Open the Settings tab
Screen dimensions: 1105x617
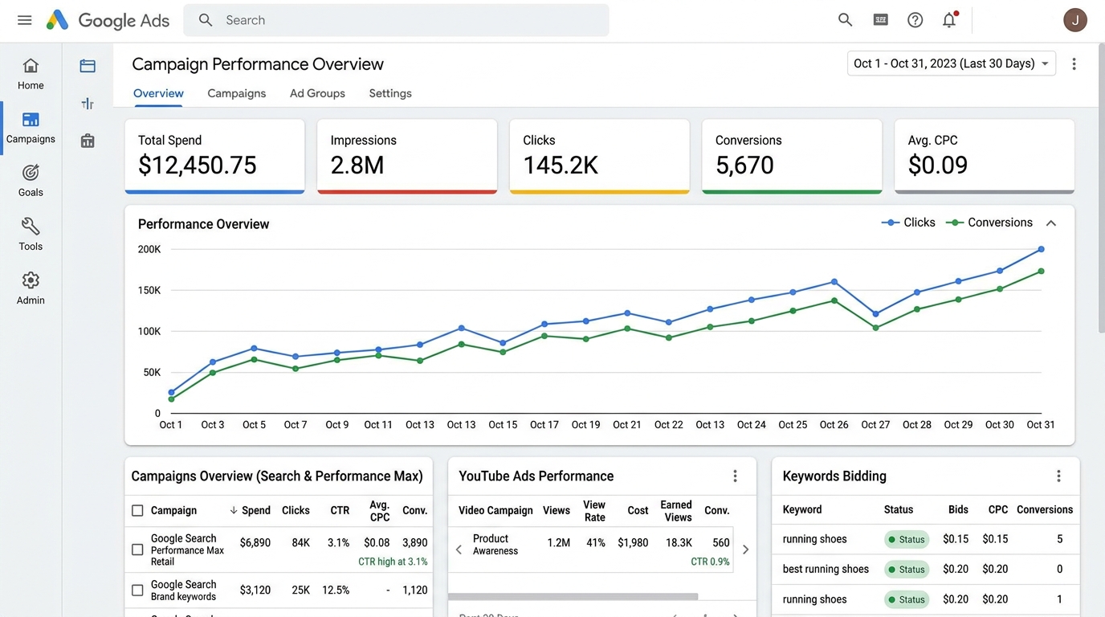pos(390,93)
